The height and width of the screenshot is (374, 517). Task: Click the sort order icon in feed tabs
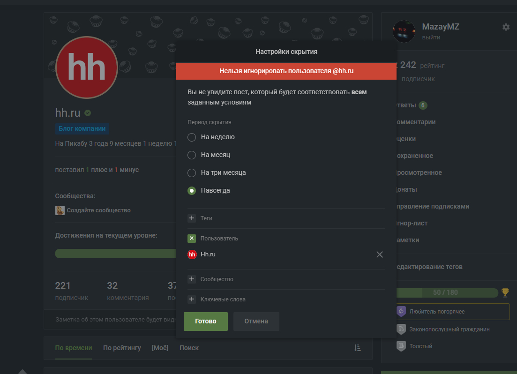[358, 348]
